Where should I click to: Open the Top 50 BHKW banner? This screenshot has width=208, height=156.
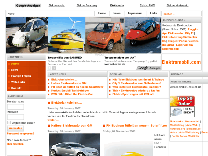[x=182, y=112]
